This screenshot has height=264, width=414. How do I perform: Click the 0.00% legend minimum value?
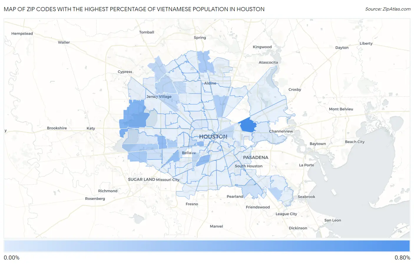(x=11, y=258)
